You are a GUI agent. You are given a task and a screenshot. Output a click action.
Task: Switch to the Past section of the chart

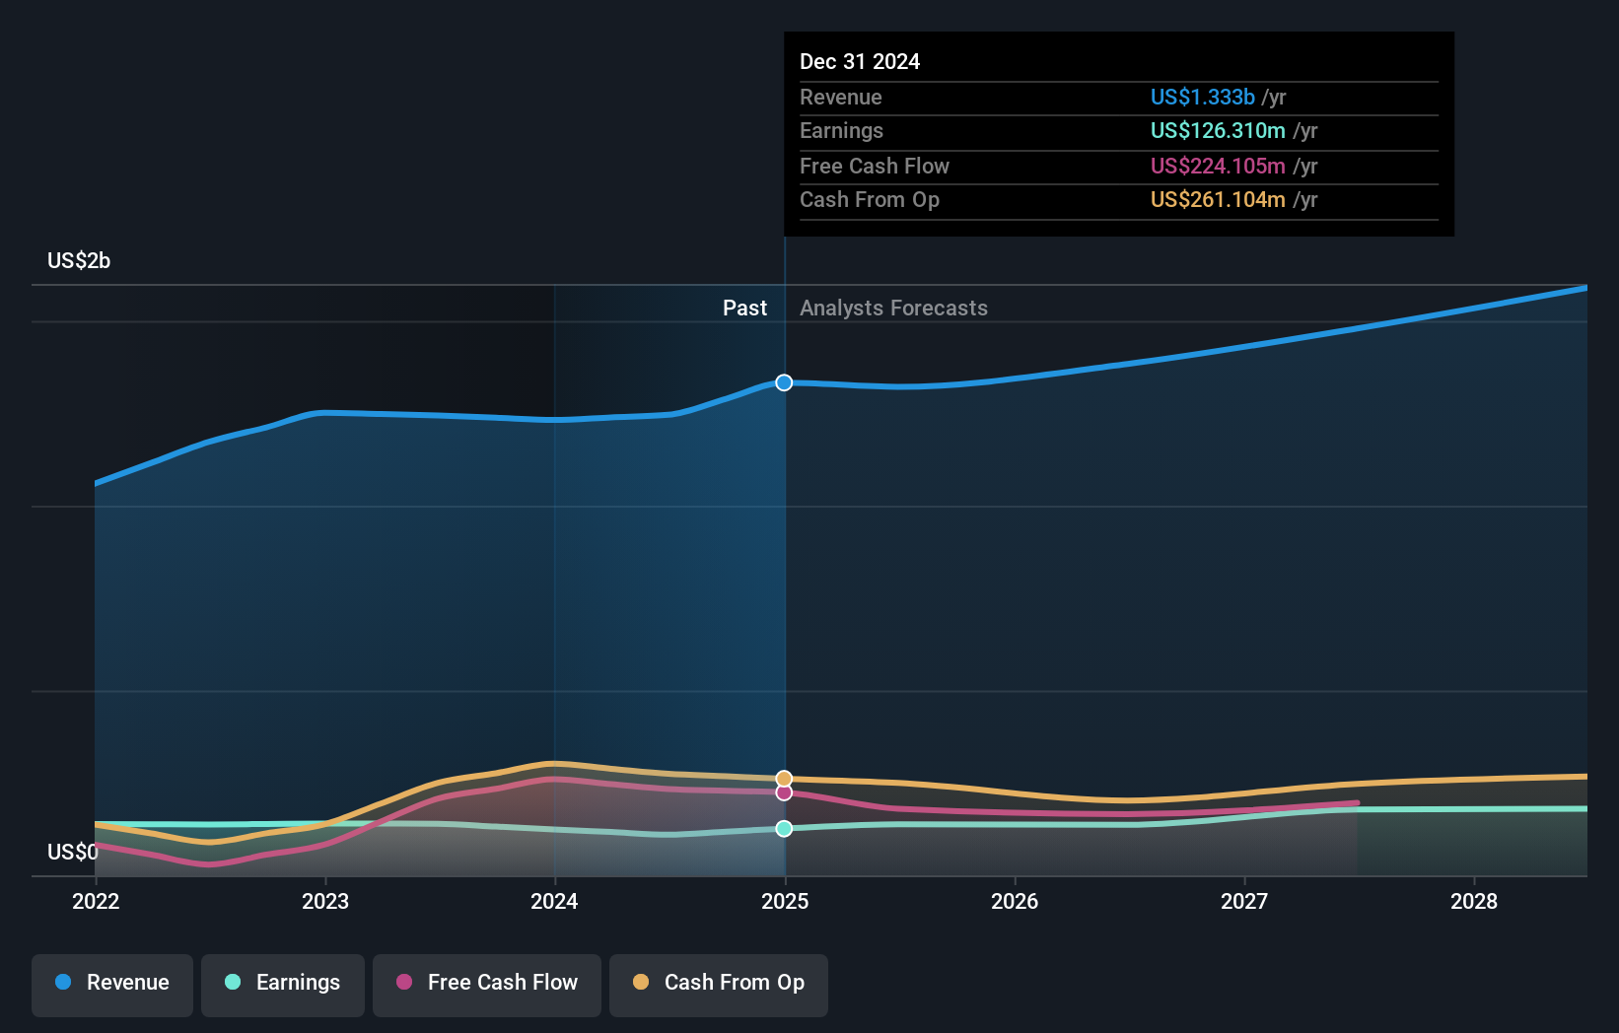click(x=744, y=308)
